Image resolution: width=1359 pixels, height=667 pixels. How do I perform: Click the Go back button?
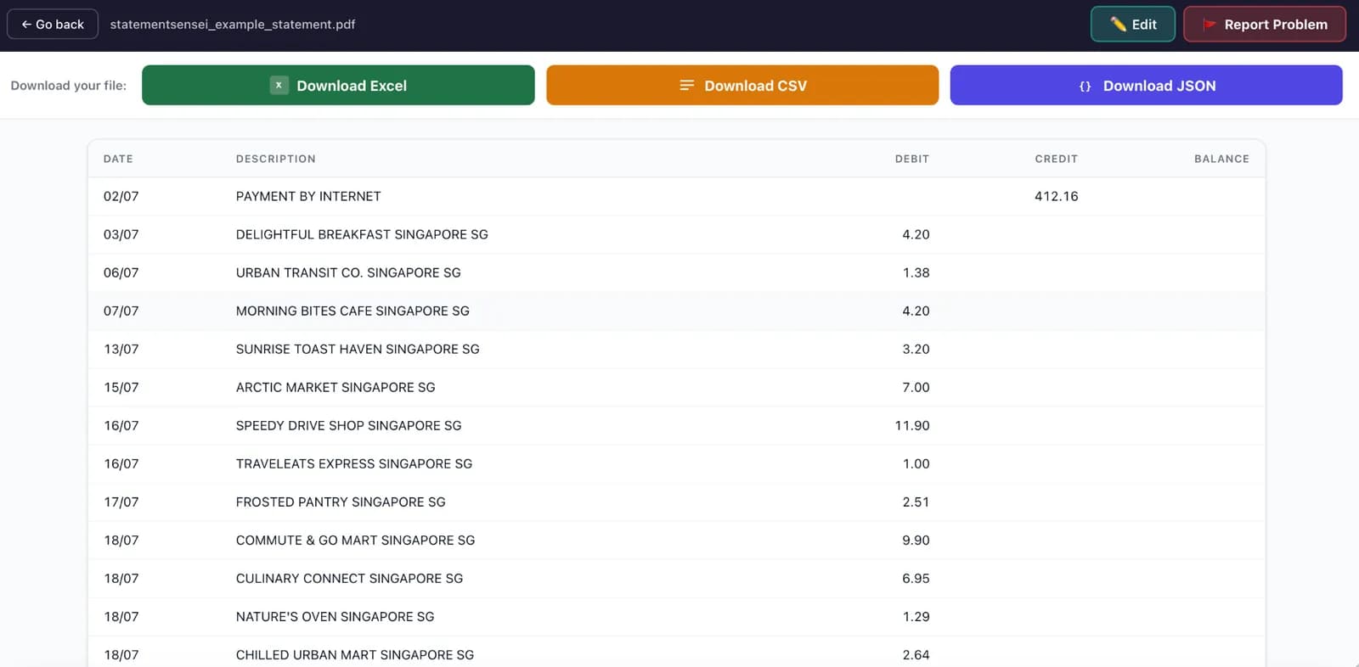53,25
